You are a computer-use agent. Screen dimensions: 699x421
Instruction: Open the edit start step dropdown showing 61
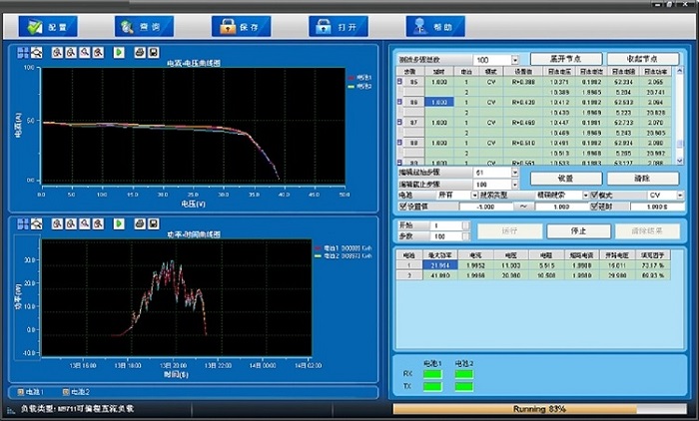coord(515,173)
